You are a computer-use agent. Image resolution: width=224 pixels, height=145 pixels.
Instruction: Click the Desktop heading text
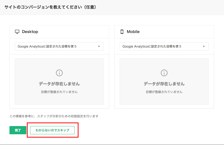(x=30, y=32)
